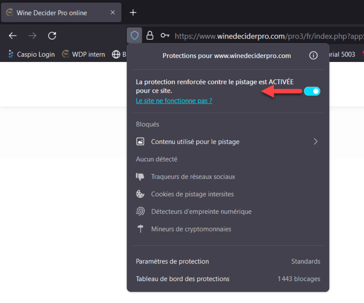
Task: Click the Caspio Login bookmark icon
Action: coord(11,54)
